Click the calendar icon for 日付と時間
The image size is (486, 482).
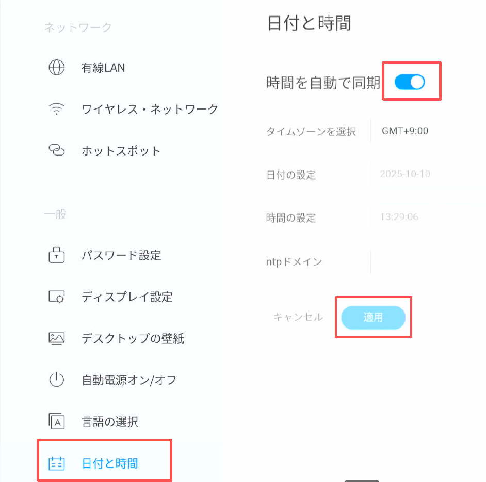[x=57, y=463]
